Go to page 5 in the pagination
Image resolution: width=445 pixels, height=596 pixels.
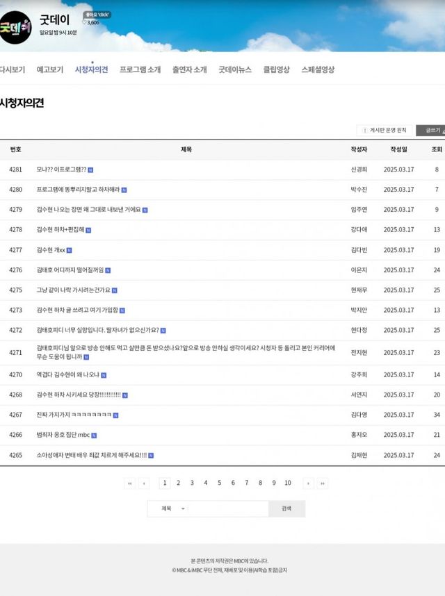point(219,483)
